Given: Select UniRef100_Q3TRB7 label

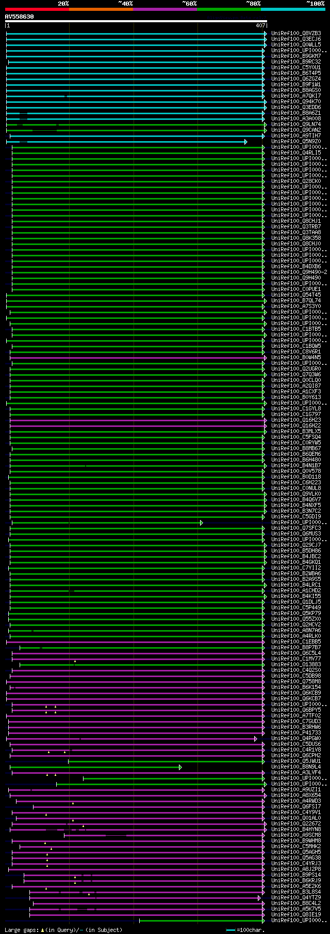Looking at the screenshot, I should coord(296,227).
